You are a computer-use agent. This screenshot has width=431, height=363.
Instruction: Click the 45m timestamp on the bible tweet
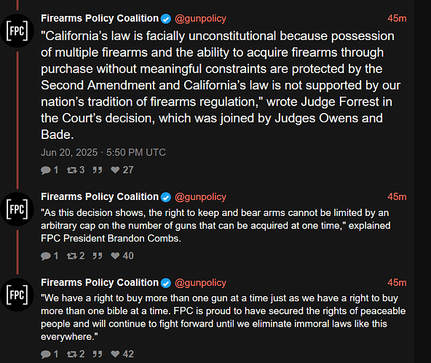(x=397, y=282)
